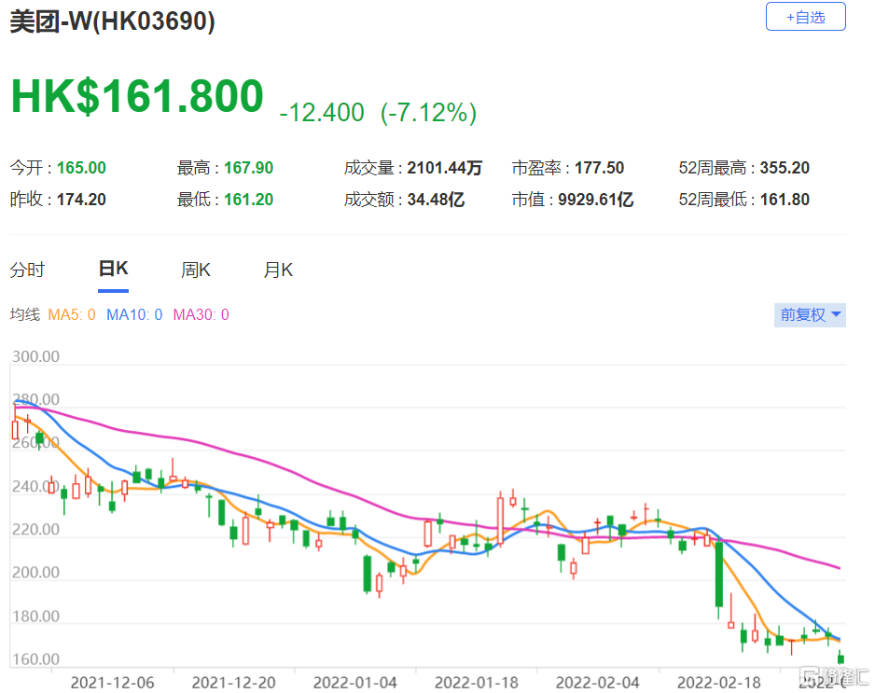Click the 2022-02-18 date axis label

pyautogui.click(x=719, y=683)
